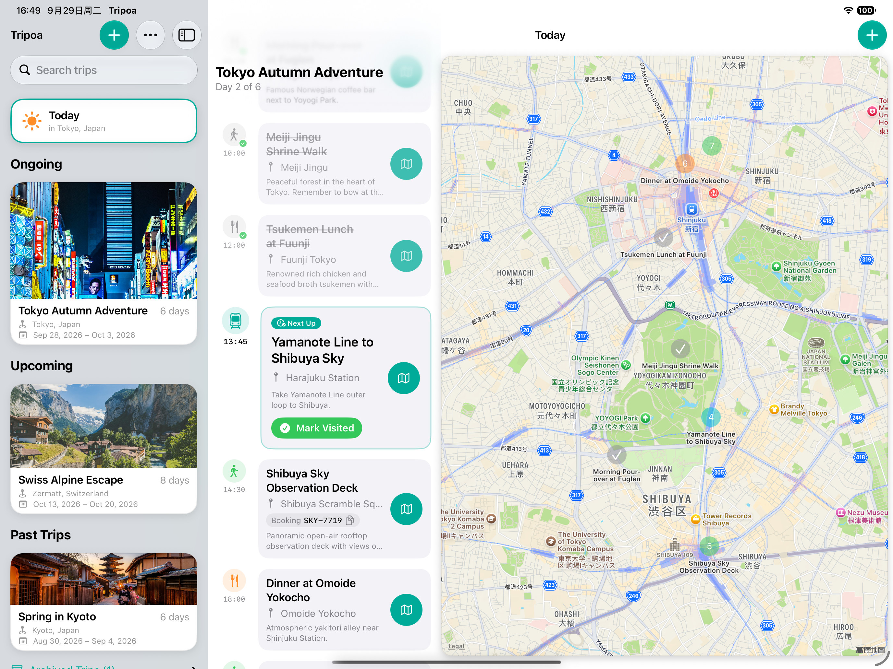893x669 pixels.
Task: Copy booking code SKY-7719
Action: 350,520
